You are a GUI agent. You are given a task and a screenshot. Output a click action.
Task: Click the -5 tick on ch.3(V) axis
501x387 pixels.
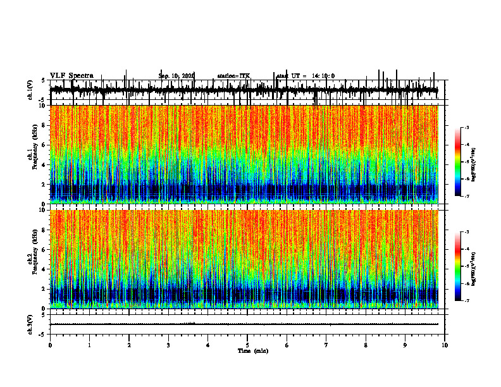pos(43,335)
